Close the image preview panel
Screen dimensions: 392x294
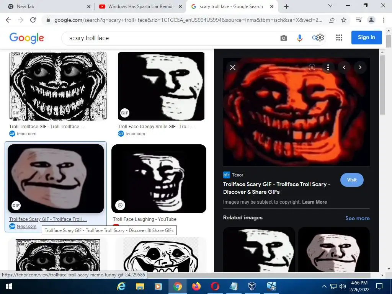pos(233,67)
